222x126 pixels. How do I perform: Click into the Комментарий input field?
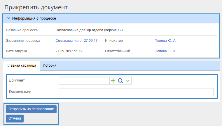click(136, 92)
